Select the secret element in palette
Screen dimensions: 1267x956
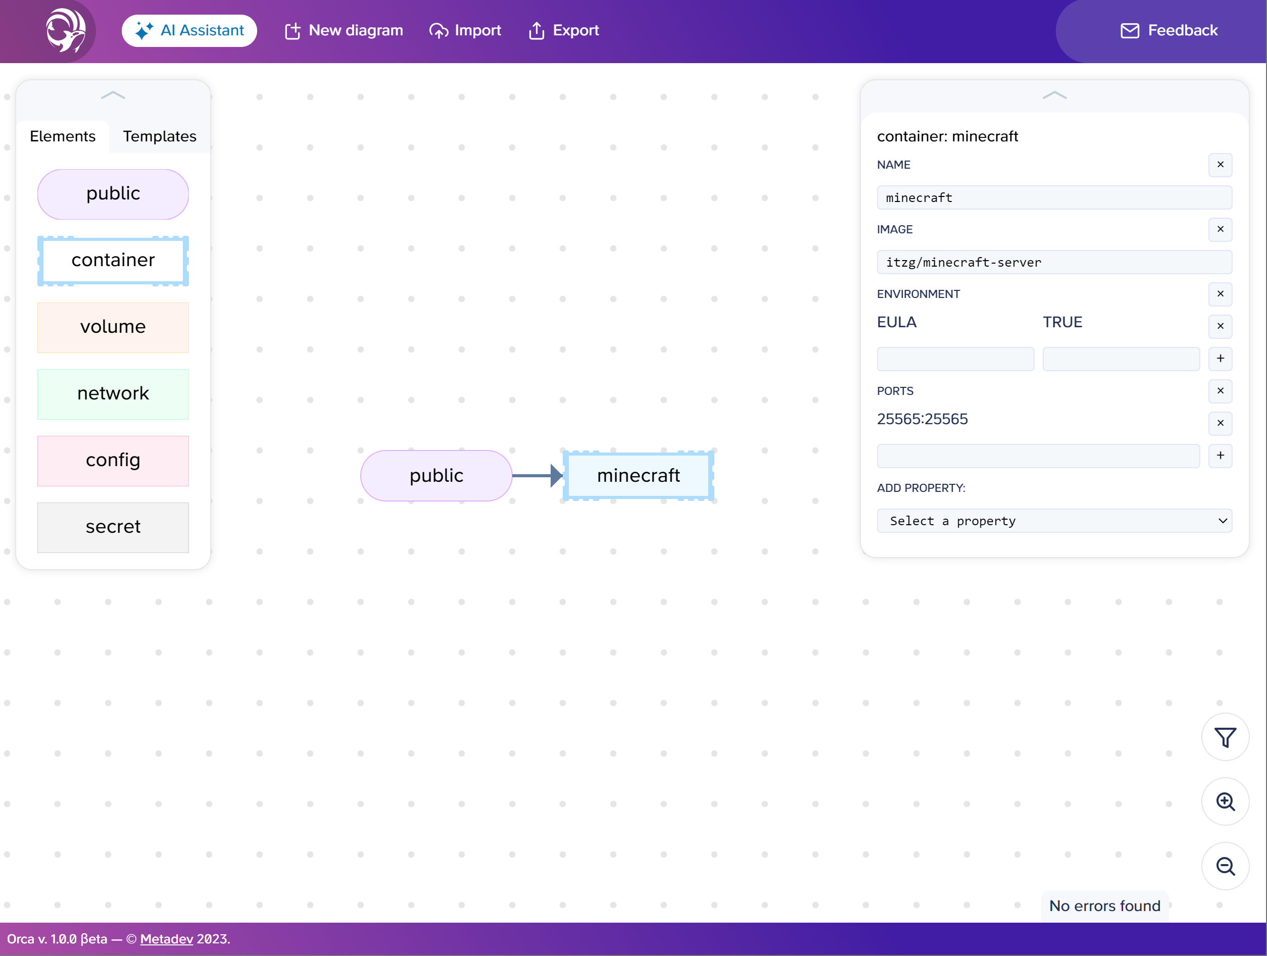[x=113, y=527]
